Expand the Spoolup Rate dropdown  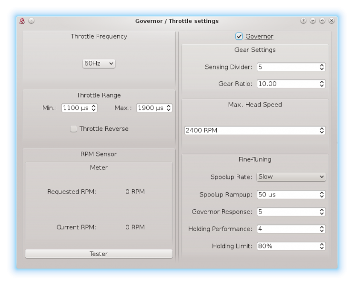tap(291, 177)
